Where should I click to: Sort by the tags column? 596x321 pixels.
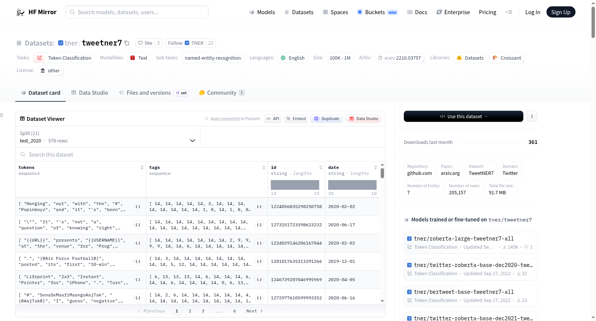[x=264, y=167]
